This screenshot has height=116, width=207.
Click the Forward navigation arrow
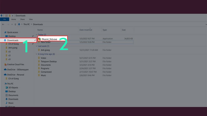point(8,24)
